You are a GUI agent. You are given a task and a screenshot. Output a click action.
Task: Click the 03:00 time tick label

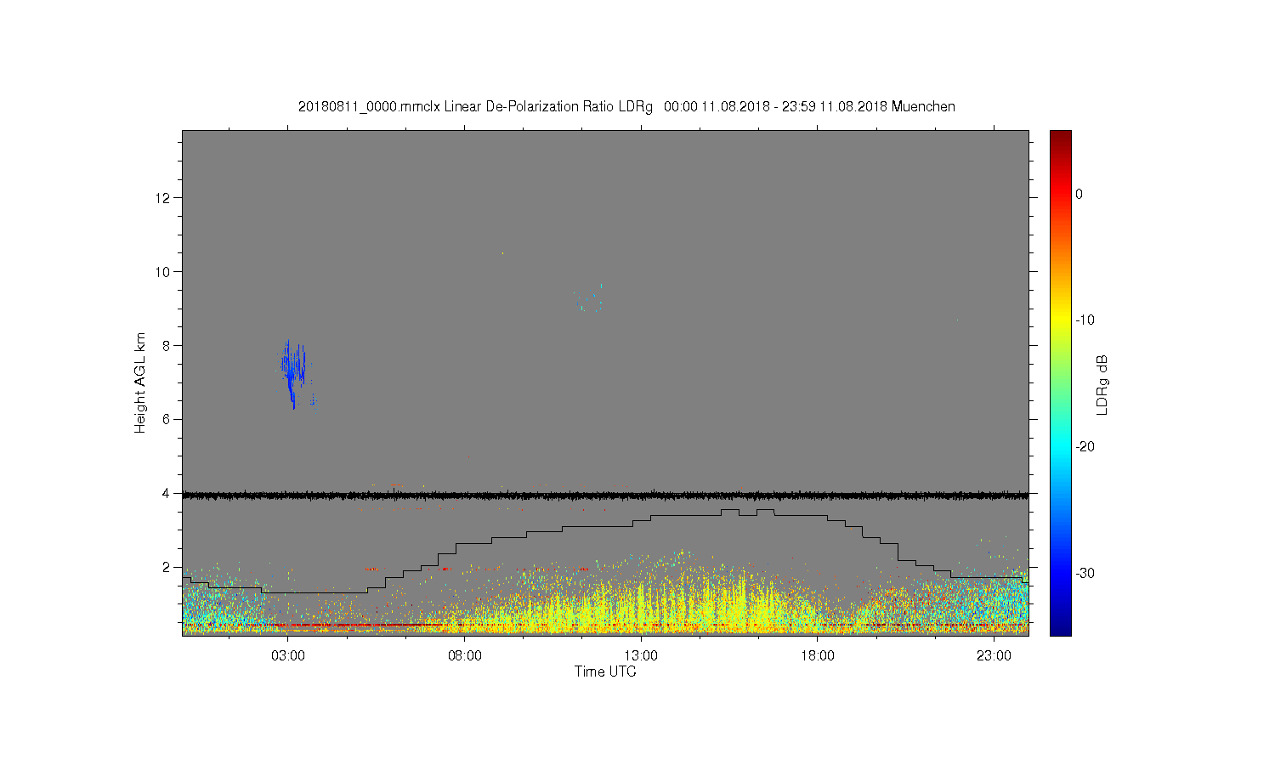pyautogui.click(x=288, y=656)
